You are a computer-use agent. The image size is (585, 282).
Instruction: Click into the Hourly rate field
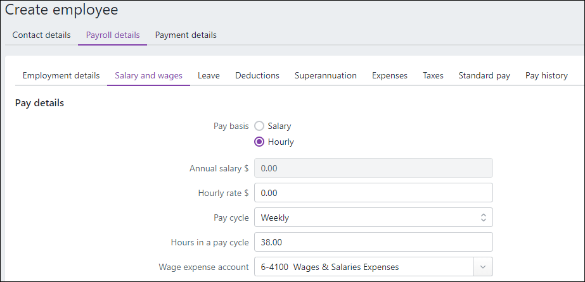pyautogui.click(x=373, y=193)
